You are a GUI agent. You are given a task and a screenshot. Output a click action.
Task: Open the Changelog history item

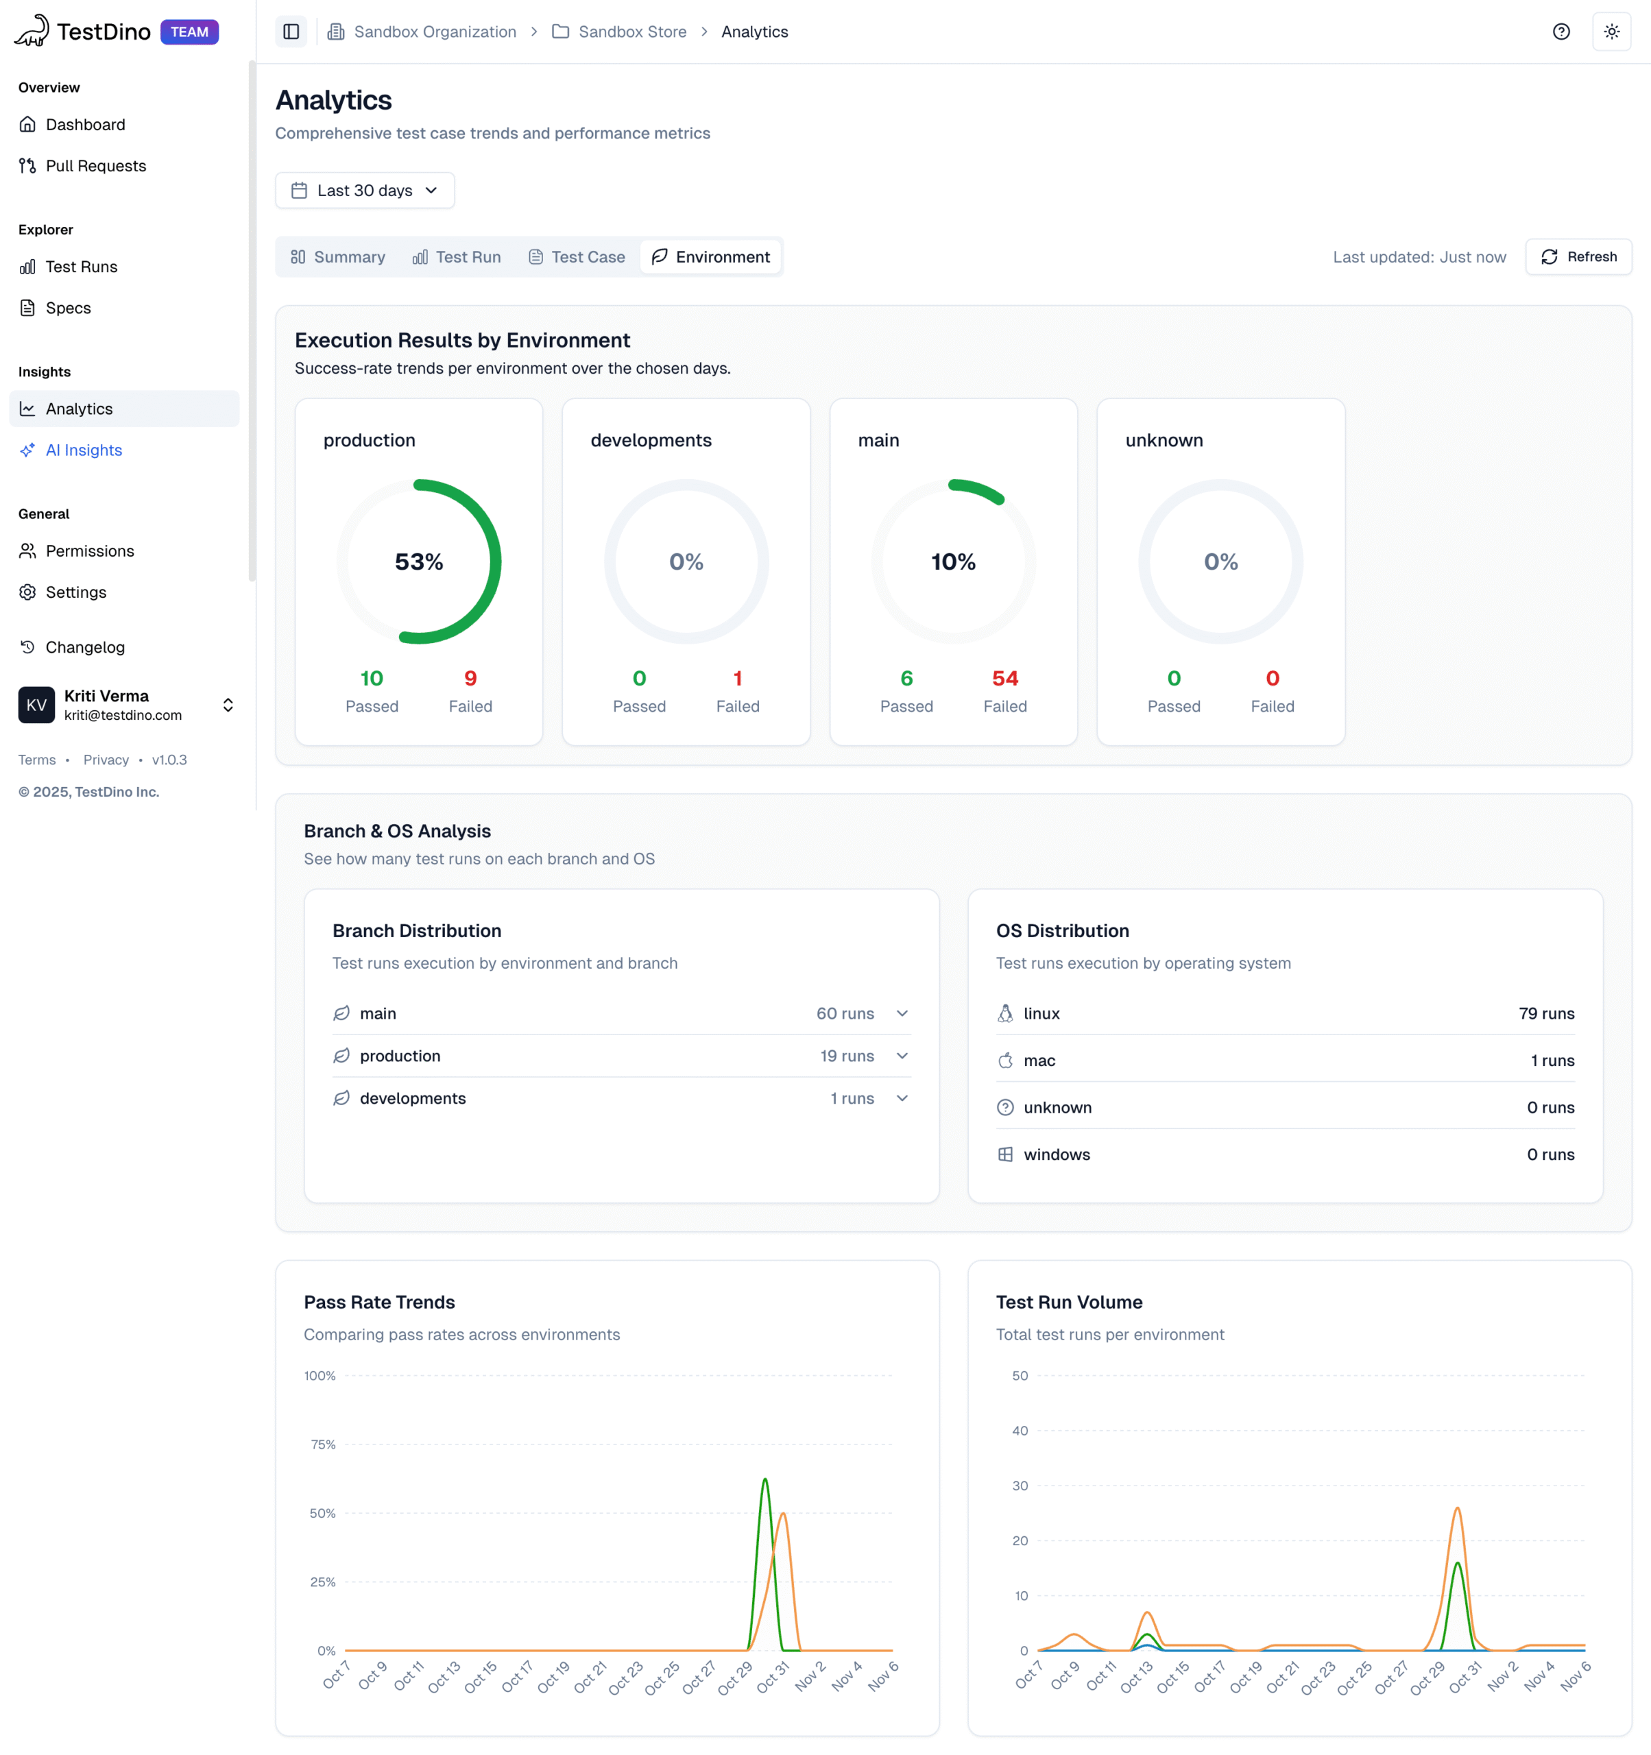point(85,647)
